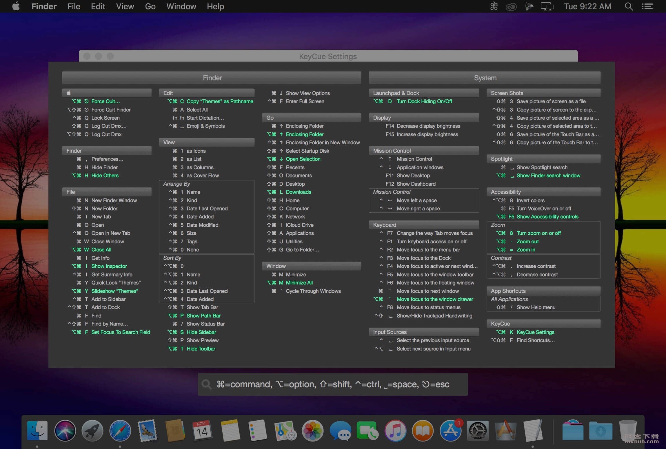Open the Trash in the Dock

coord(628,431)
